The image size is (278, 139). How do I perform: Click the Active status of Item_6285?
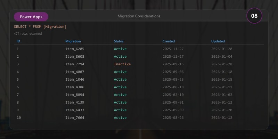click(x=120, y=49)
